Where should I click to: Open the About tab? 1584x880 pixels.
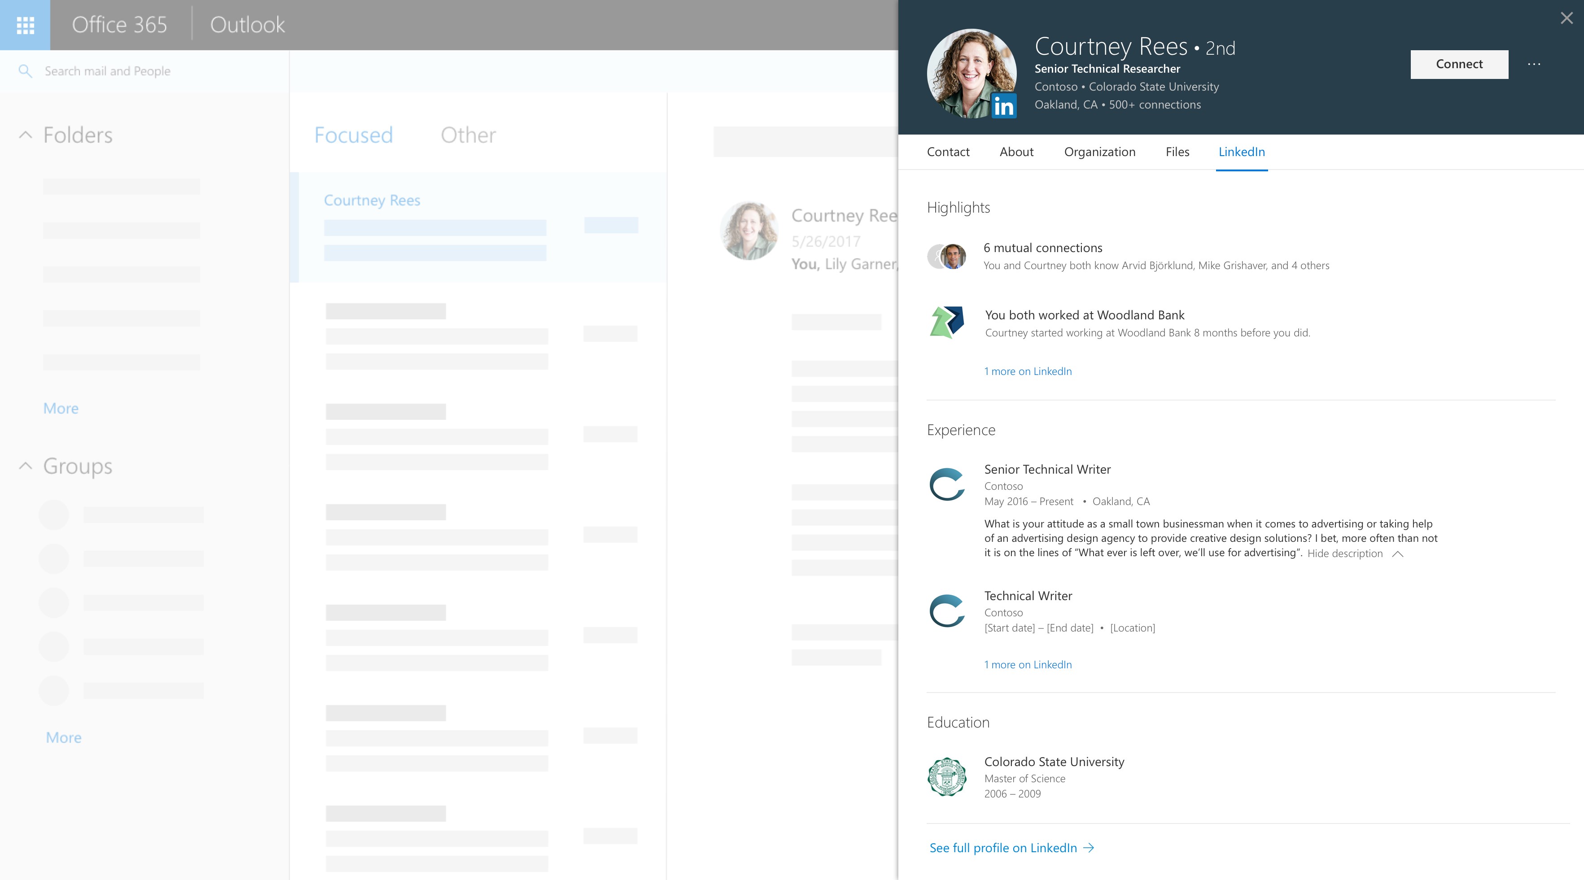click(x=1016, y=152)
